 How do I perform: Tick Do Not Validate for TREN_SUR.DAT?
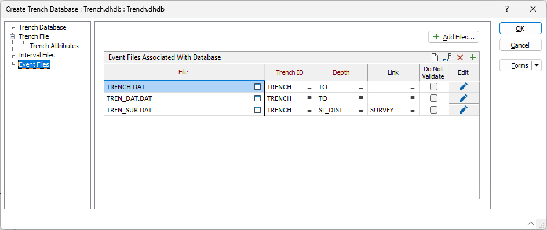tap(433, 110)
